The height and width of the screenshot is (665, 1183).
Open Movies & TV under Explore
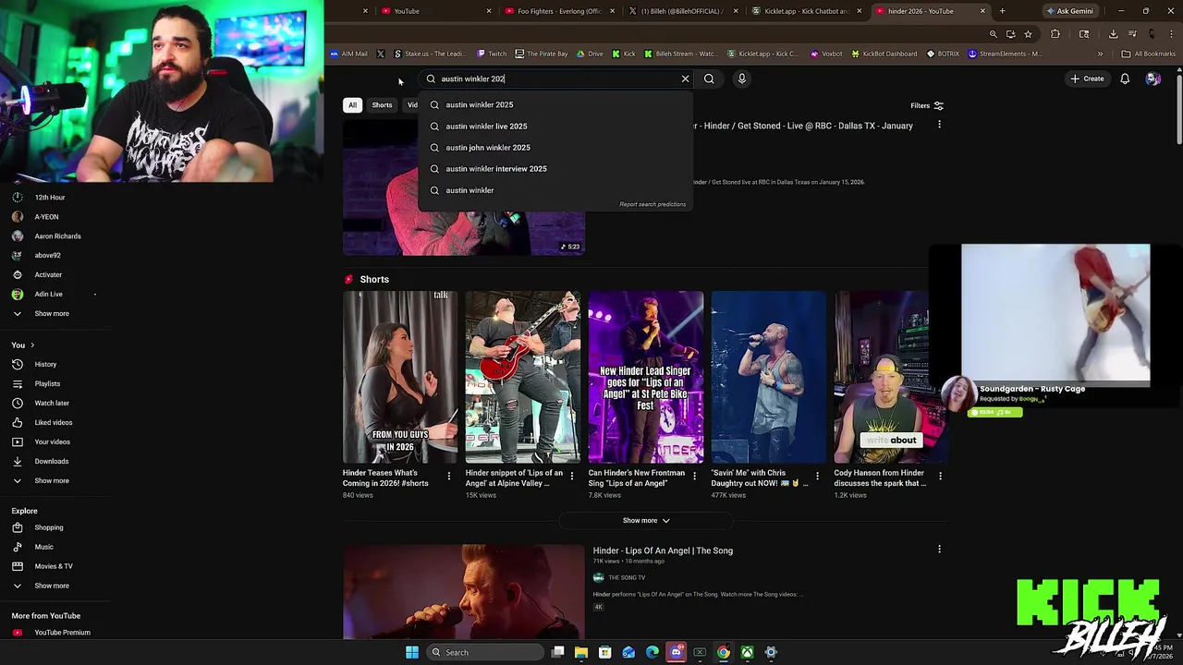coord(55,566)
